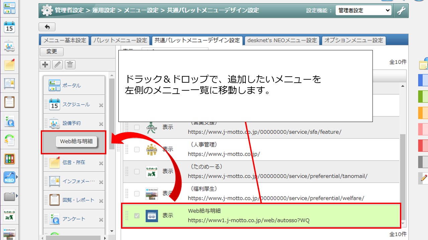Viewport: 428px width, 240px height.
Task: Click the pencil edit icon
Action: [58, 65]
